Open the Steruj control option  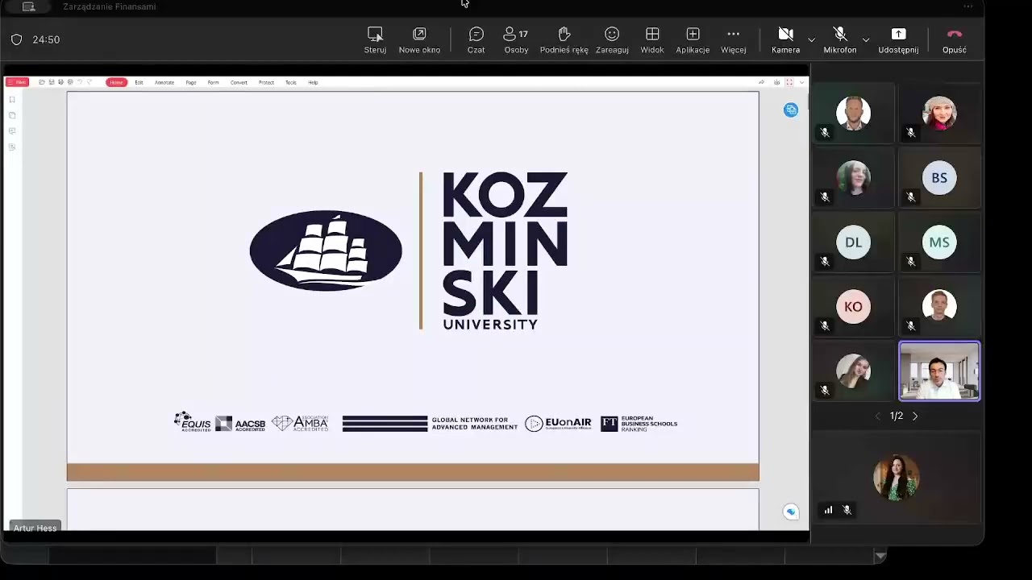[375, 40]
